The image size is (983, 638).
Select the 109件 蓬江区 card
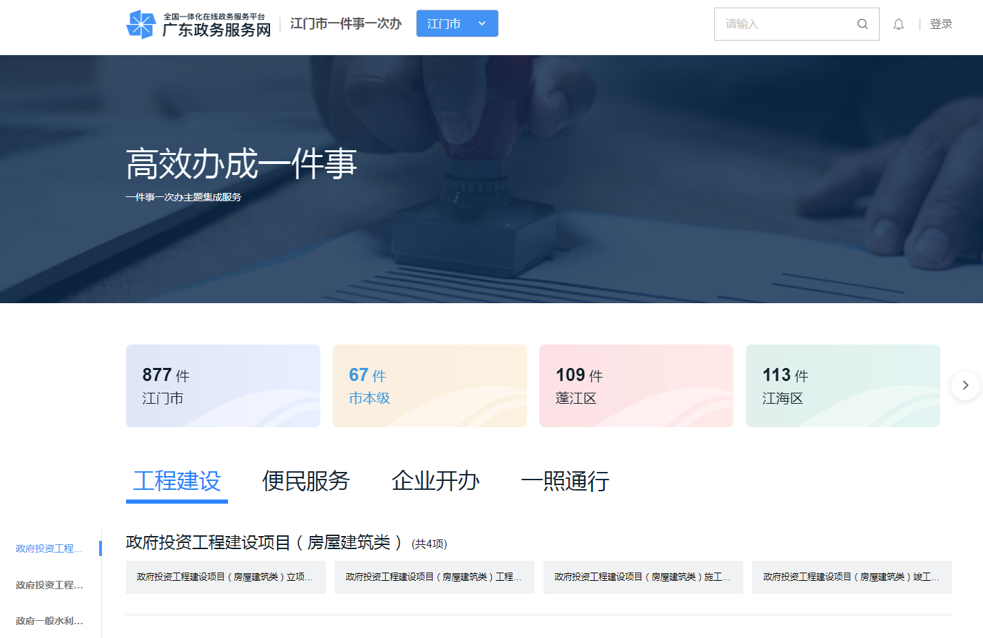click(x=636, y=386)
